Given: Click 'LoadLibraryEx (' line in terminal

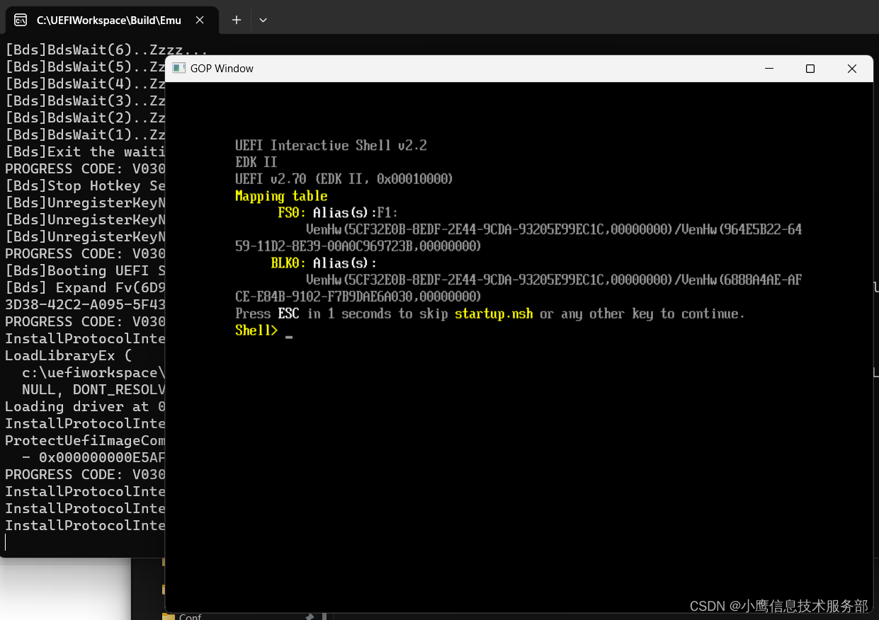Looking at the screenshot, I should [x=69, y=355].
